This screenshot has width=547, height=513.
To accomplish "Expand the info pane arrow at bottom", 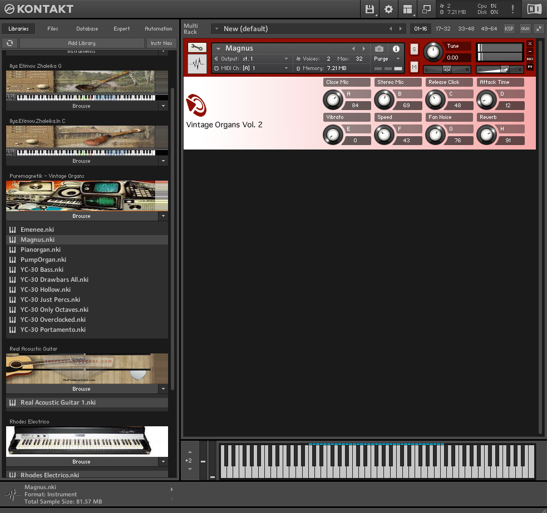I will pos(171,489).
